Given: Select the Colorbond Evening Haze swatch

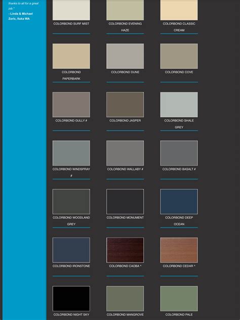Looking at the screenshot, I should [125, 10].
